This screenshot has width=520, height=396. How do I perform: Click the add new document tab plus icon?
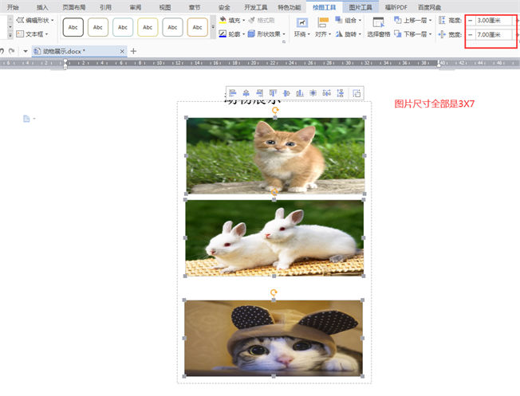click(x=133, y=51)
